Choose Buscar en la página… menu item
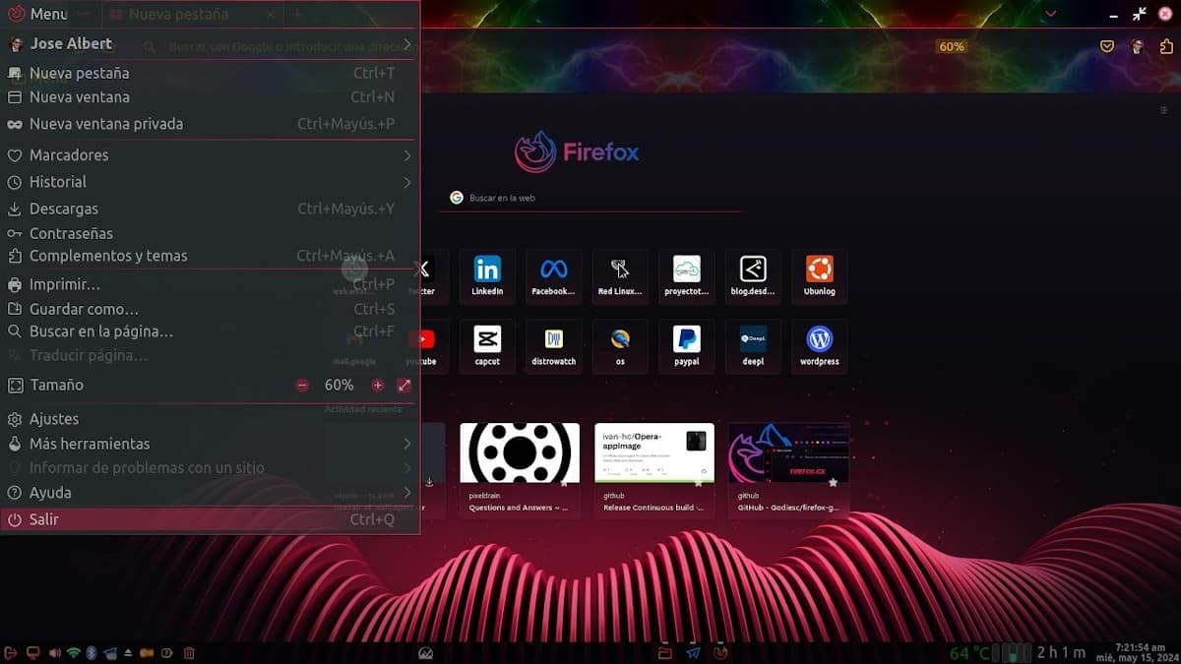The image size is (1181, 664). (211, 332)
